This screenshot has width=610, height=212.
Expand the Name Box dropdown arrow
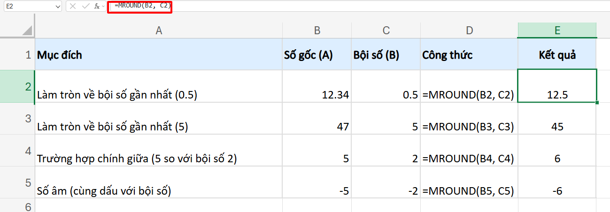(58, 7)
